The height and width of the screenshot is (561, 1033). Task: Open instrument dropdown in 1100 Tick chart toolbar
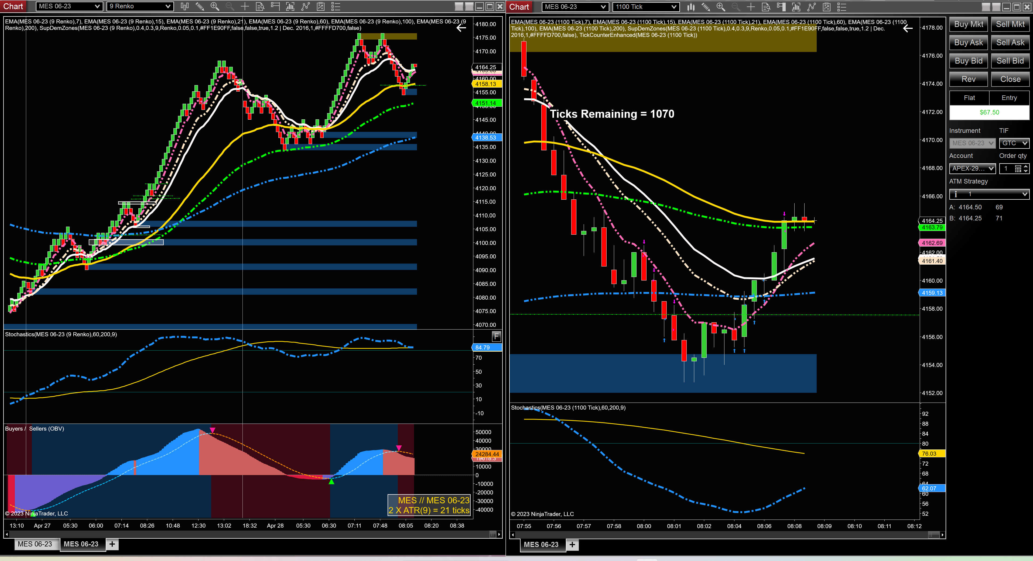pos(575,7)
